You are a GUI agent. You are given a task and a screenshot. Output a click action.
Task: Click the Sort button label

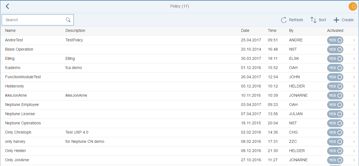click(x=322, y=20)
